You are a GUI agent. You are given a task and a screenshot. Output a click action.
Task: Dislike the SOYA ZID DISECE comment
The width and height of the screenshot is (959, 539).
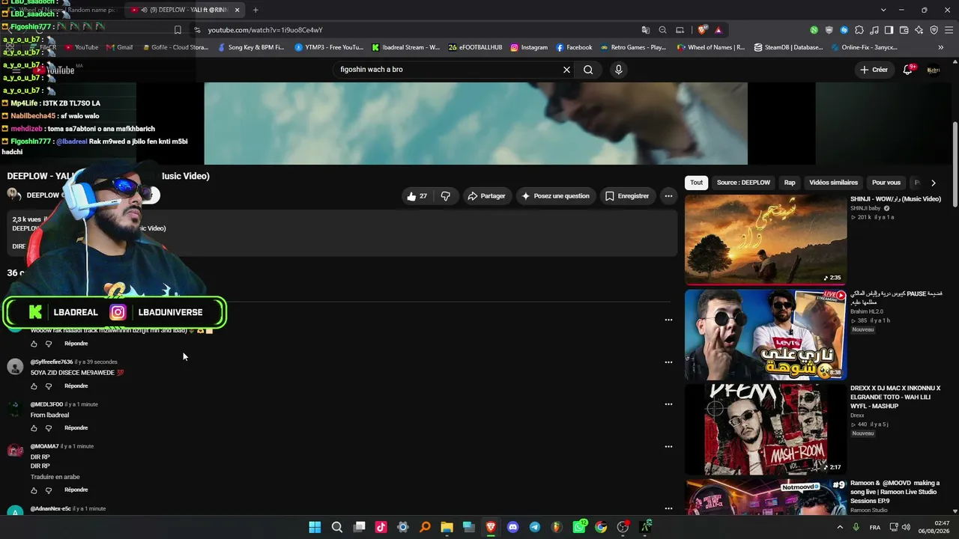point(49,386)
